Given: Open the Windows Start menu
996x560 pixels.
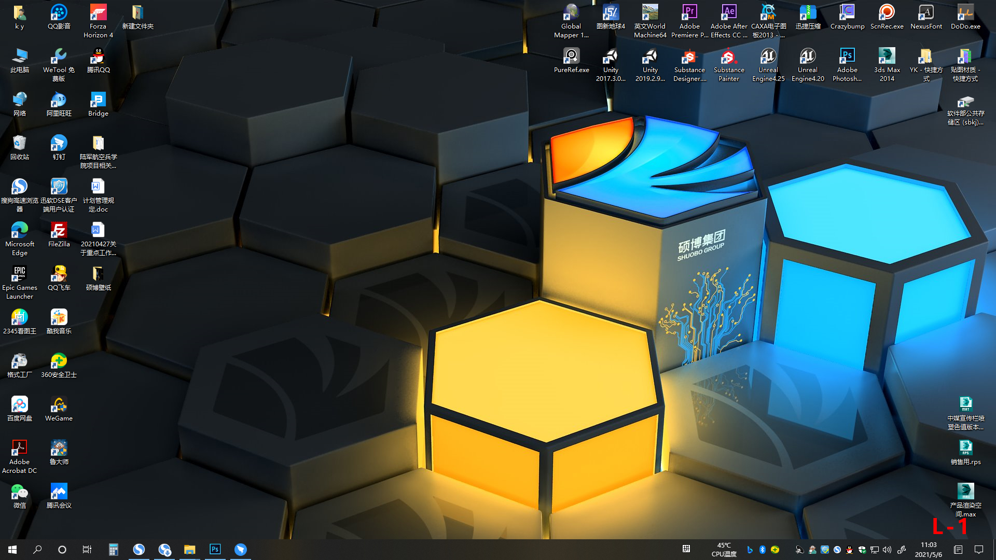Looking at the screenshot, I should [x=12, y=550].
